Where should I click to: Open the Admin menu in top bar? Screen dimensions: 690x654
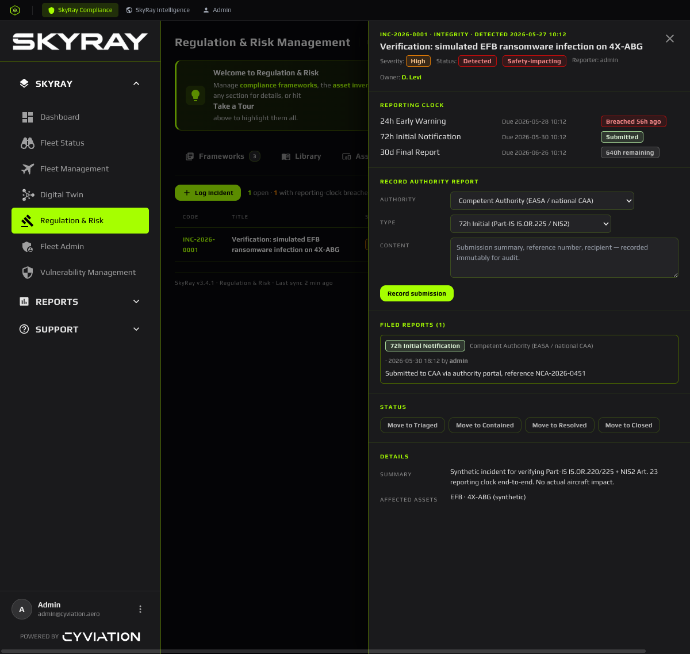[217, 10]
